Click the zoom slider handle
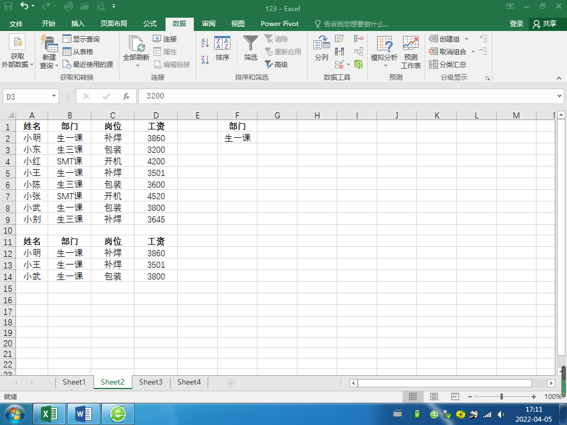The image size is (567, 425). click(502, 396)
